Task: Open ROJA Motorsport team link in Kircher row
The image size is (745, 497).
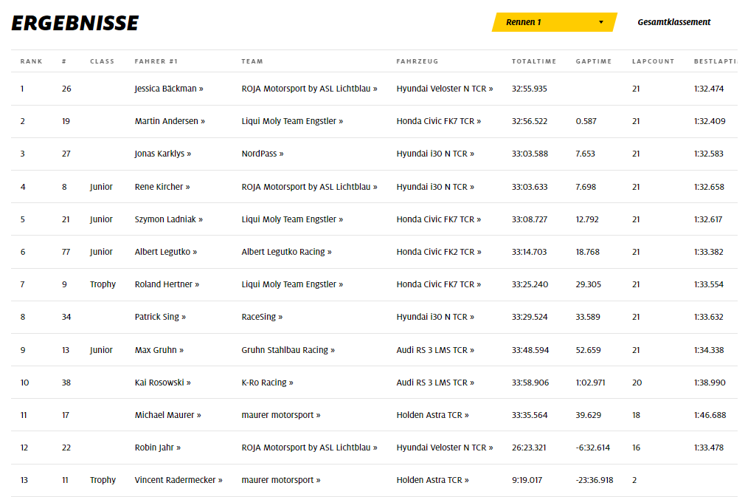Action: pyautogui.click(x=309, y=187)
